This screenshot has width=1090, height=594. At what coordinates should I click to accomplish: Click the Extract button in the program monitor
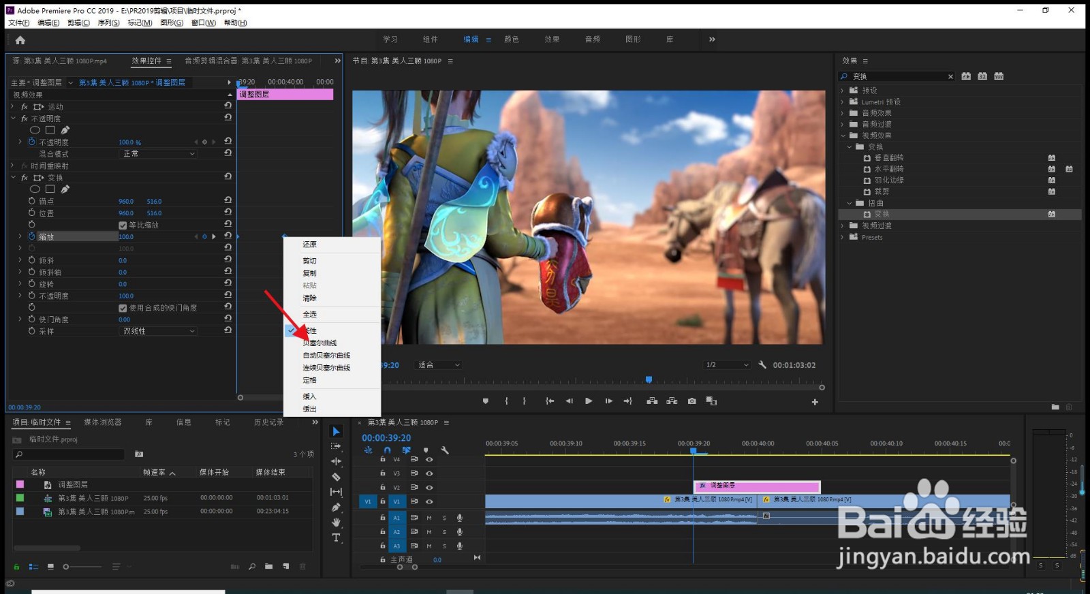672,401
